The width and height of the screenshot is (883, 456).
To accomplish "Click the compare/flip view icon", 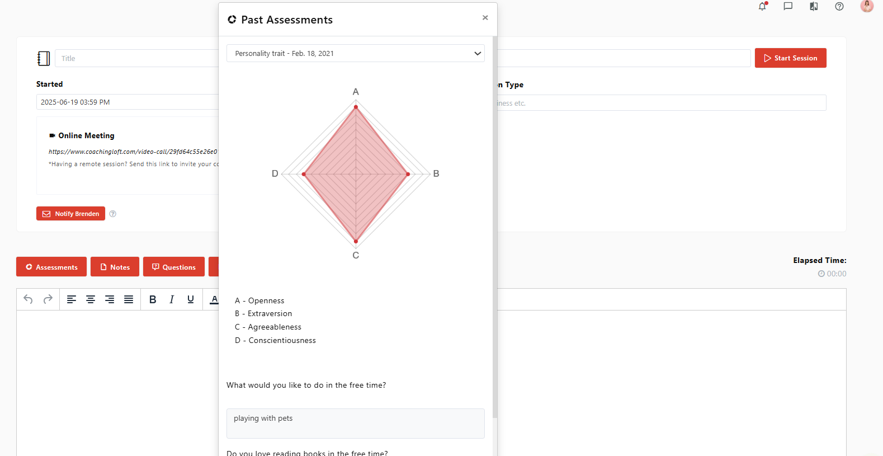I will pos(814,7).
